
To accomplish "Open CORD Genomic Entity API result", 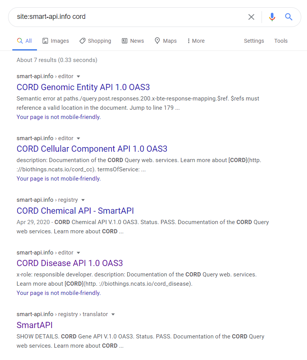I will [83, 87].
